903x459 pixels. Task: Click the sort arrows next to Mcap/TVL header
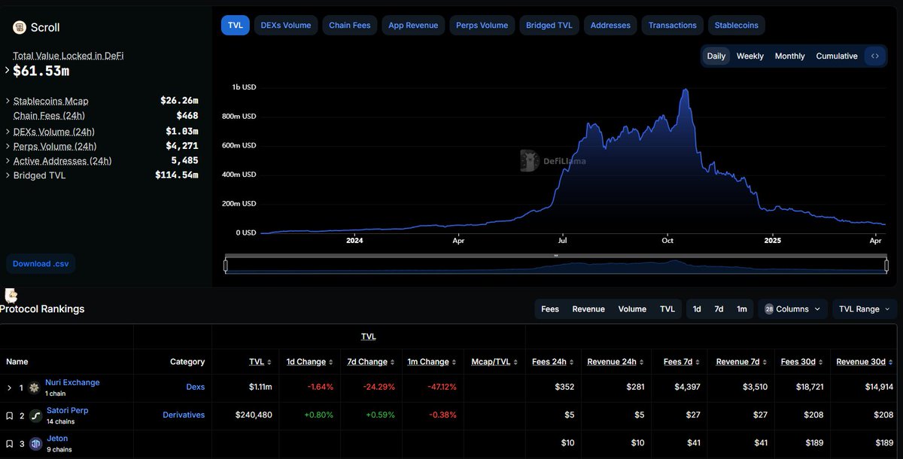coord(516,362)
